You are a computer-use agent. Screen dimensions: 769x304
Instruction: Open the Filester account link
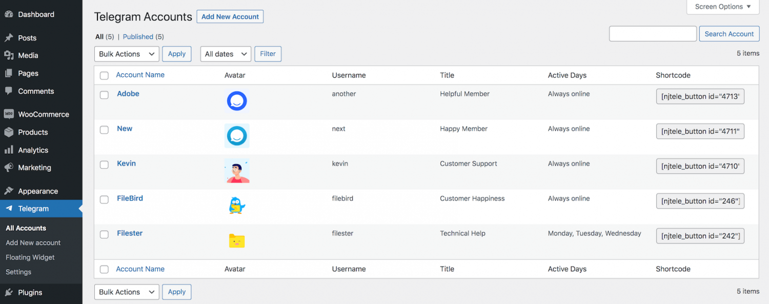coord(129,233)
